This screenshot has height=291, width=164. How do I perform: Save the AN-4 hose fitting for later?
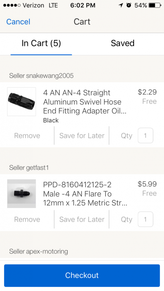click(82, 136)
